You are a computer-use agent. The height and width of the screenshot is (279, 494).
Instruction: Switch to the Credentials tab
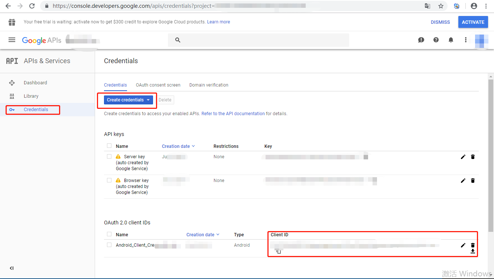pos(116,85)
